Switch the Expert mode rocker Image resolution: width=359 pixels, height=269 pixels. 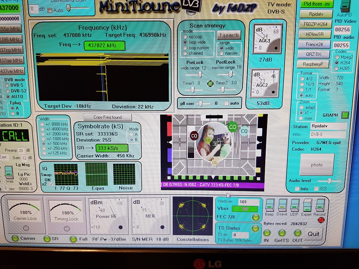[307, 205]
